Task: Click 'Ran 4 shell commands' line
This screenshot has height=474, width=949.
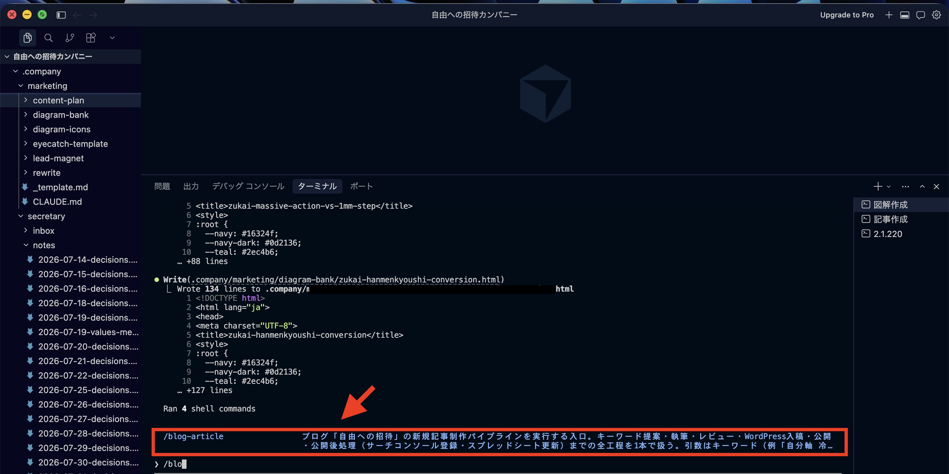Action: point(209,408)
